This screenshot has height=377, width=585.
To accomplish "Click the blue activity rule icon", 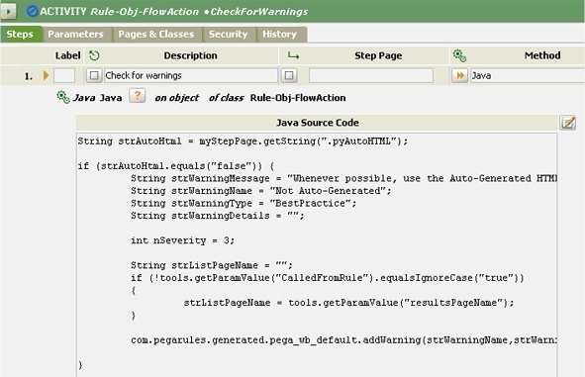I will pos(32,11).
